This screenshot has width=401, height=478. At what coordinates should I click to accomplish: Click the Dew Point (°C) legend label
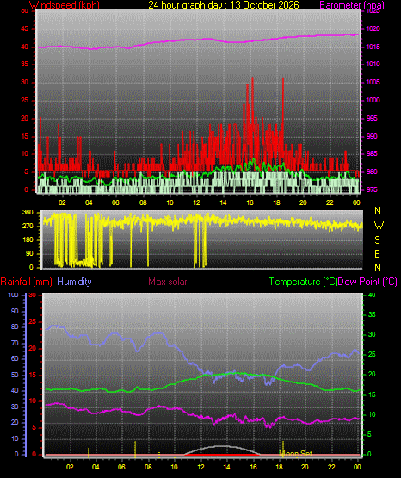coord(367,282)
